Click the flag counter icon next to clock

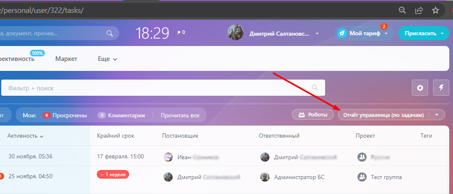point(179,33)
